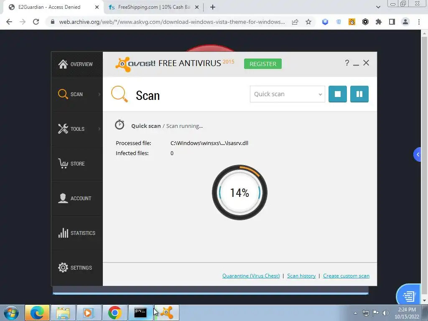Show hidden system tray icons
This screenshot has height=321, width=428.
pyautogui.click(x=355, y=313)
